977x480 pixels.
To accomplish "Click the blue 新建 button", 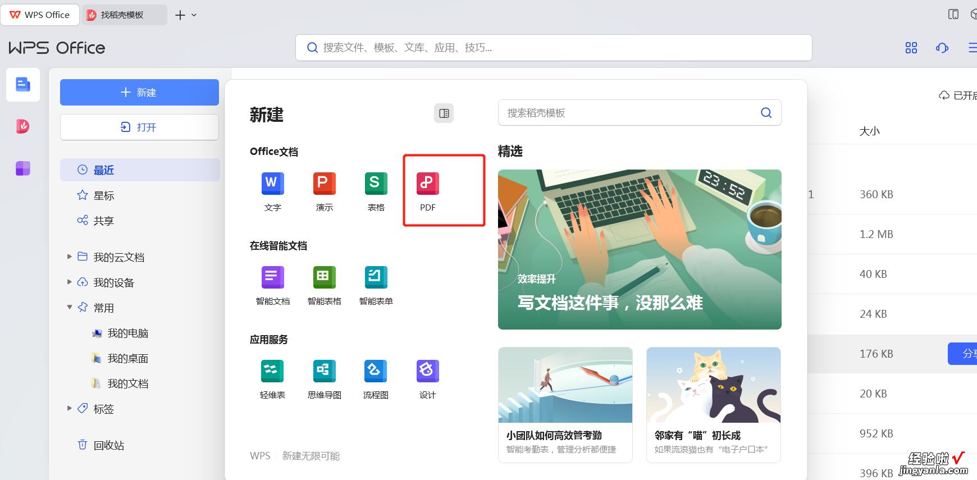I will point(139,92).
